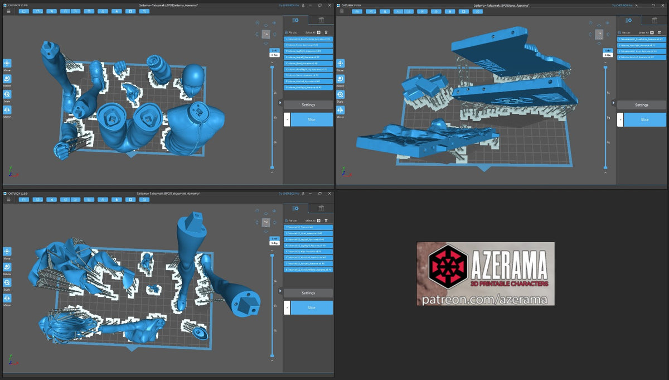Screen dimensions: 669x380
Task: Check Select All box in Bases window
Action: point(652,32)
